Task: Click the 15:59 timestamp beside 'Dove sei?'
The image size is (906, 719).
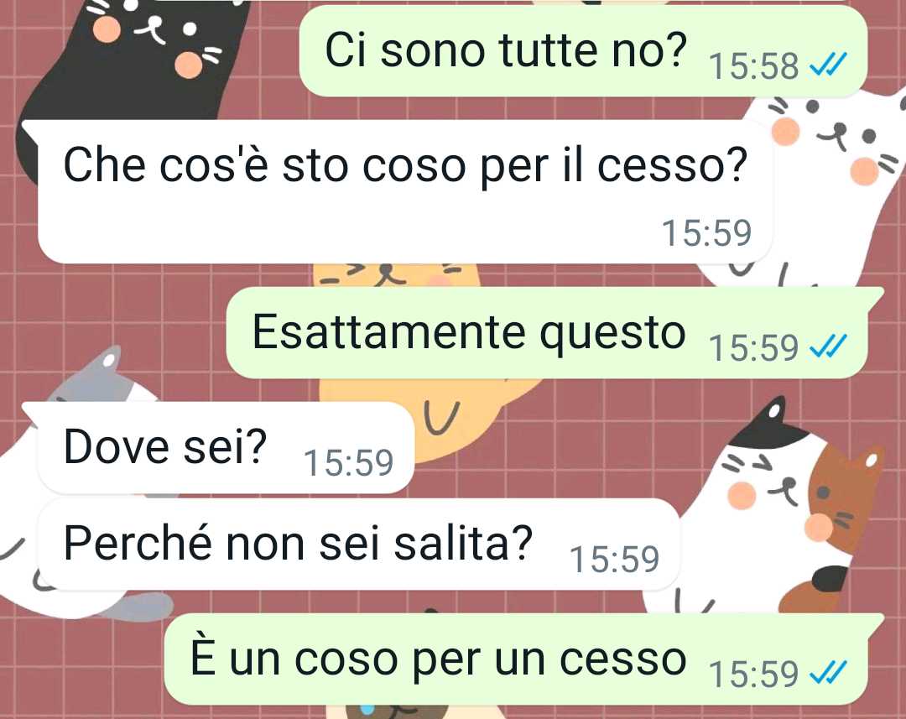Action: point(348,463)
